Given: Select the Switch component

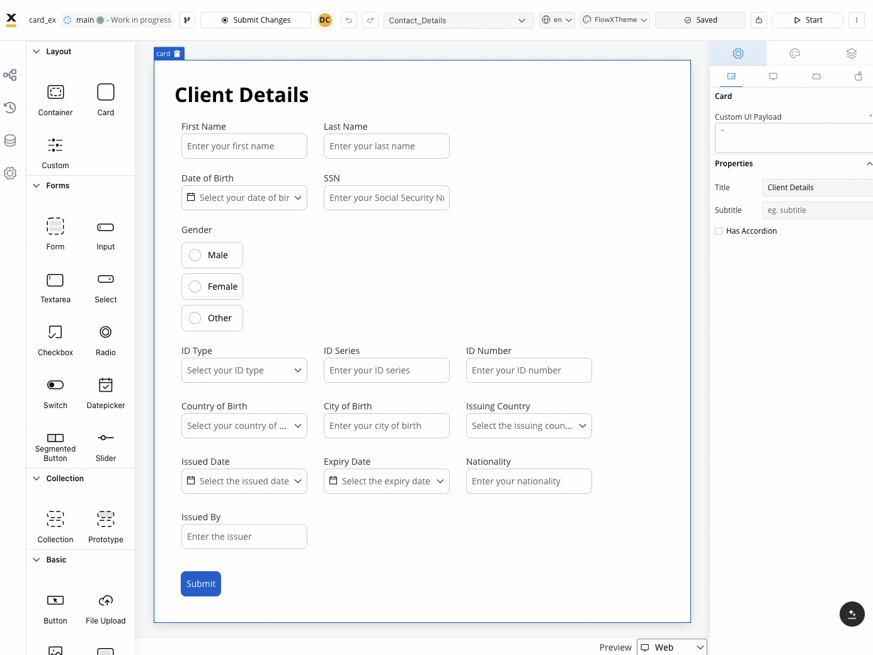Looking at the screenshot, I should pos(55,392).
